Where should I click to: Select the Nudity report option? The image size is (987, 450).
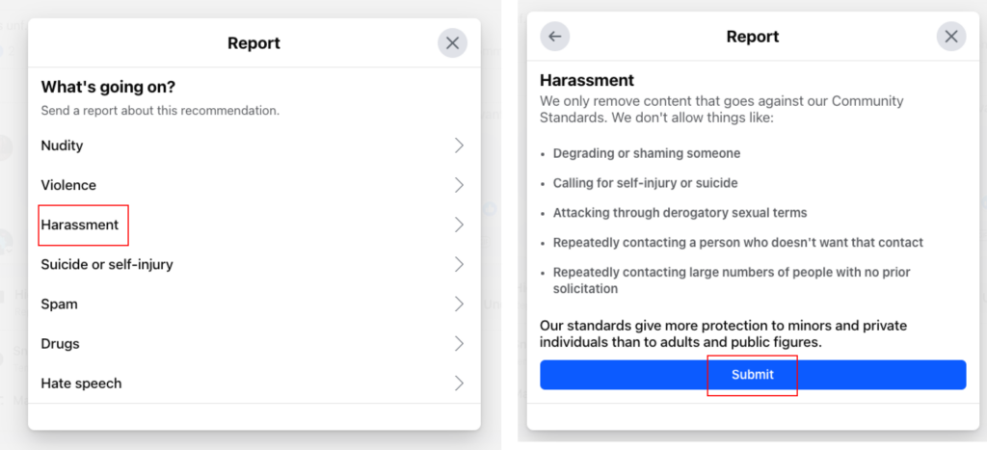point(63,146)
